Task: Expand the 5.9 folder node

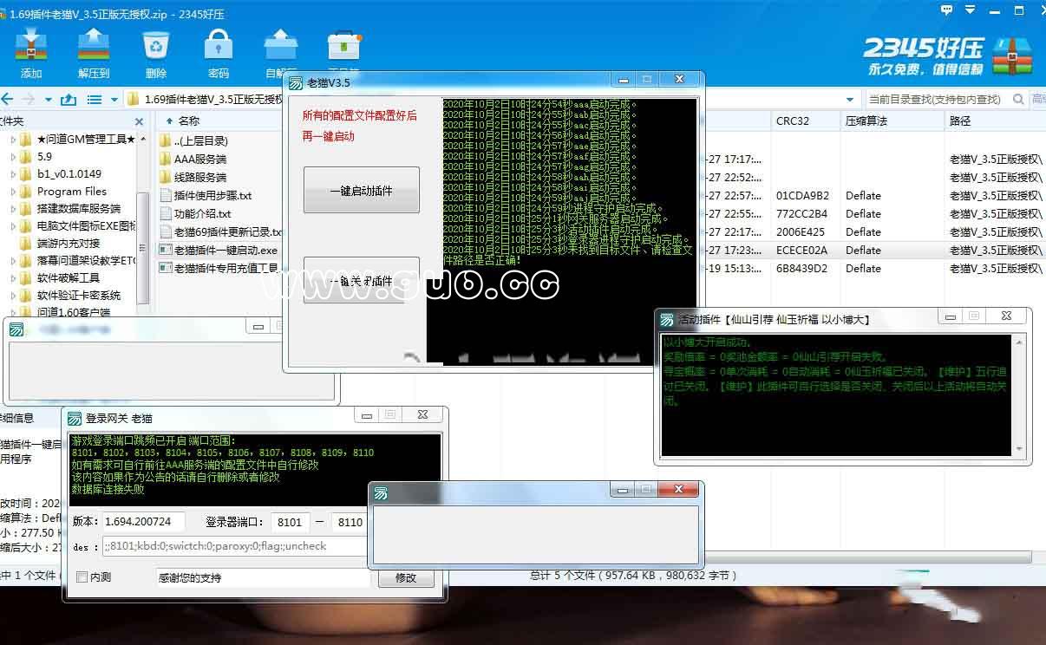Action: coord(13,157)
